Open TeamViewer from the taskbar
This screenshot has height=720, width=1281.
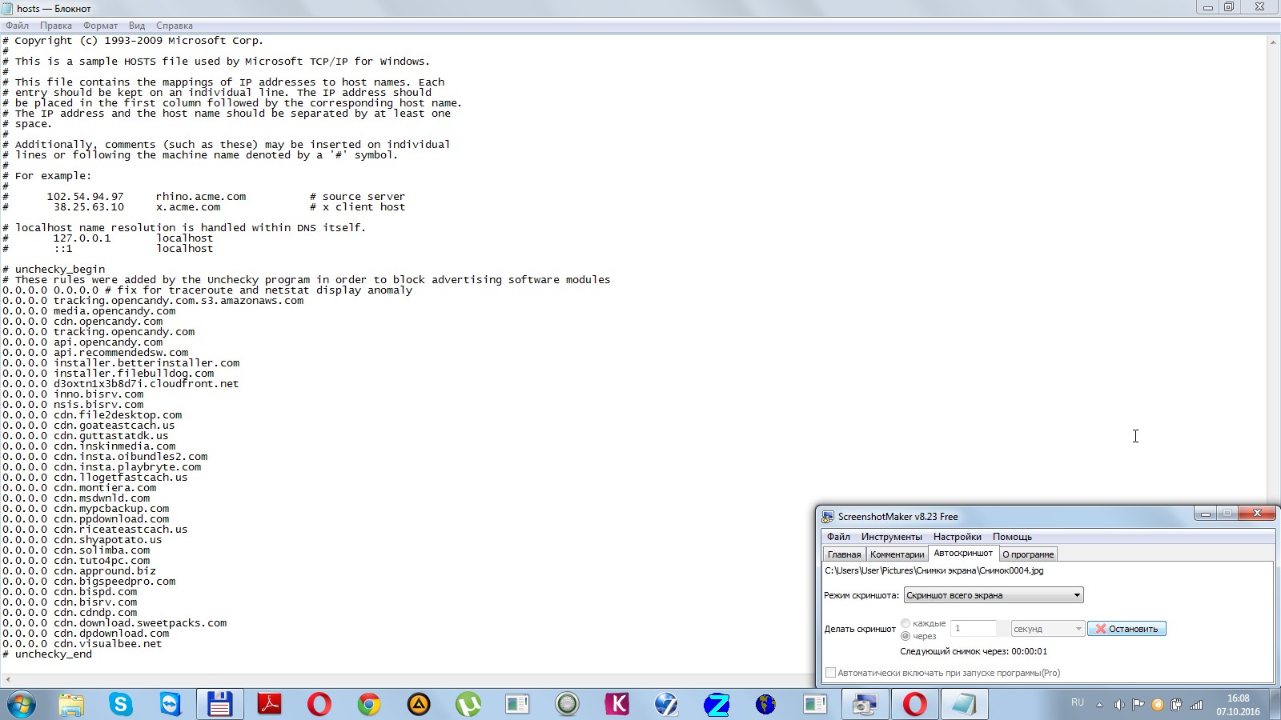pos(171,704)
